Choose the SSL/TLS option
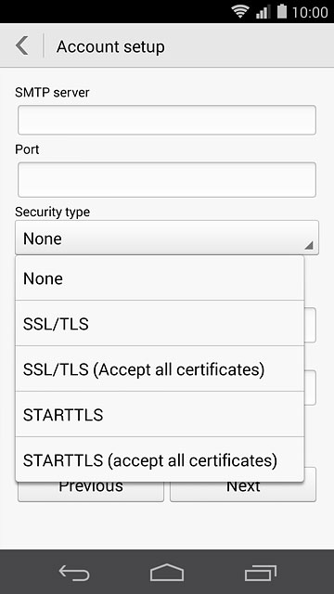The width and height of the screenshot is (334, 594). coord(160,324)
